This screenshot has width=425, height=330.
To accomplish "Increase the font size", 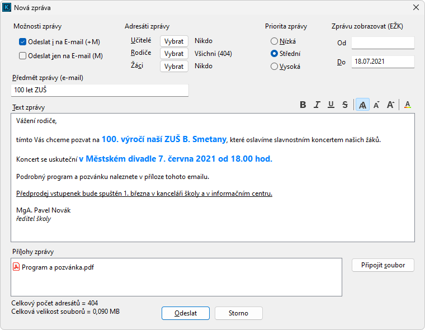I will coord(391,105).
